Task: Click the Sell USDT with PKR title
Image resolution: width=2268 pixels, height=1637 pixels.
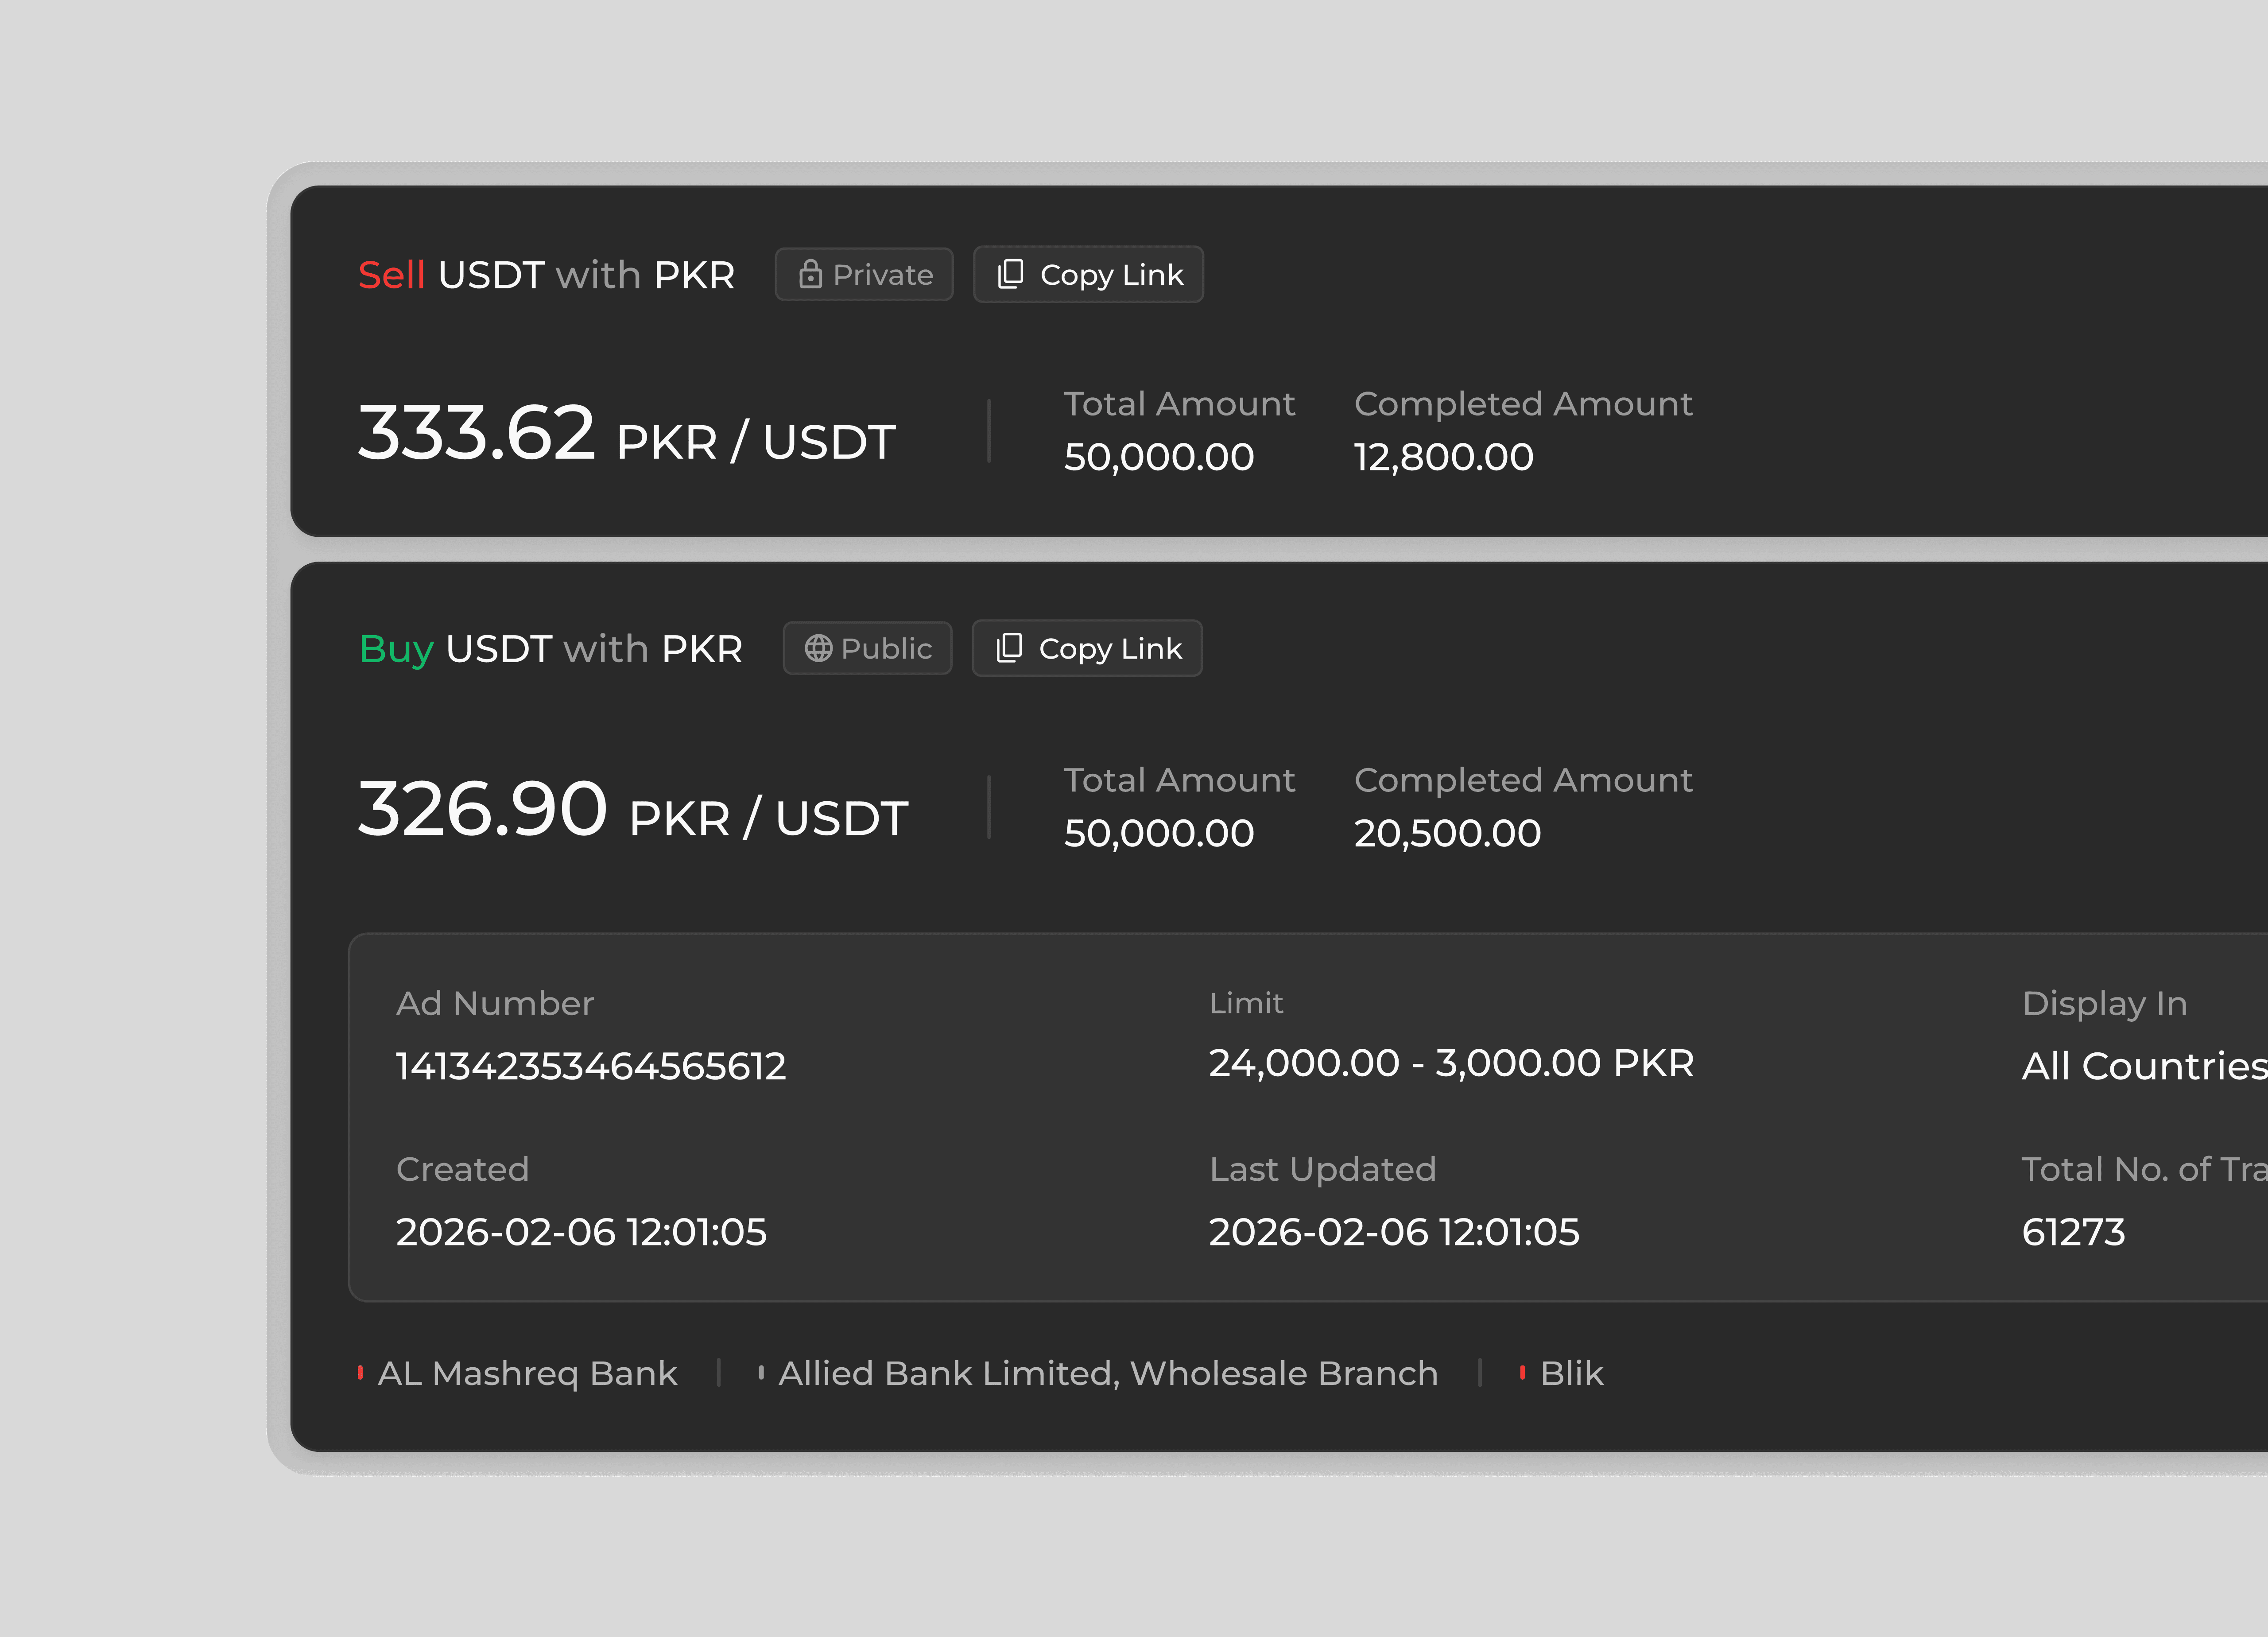Action: click(x=546, y=274)
